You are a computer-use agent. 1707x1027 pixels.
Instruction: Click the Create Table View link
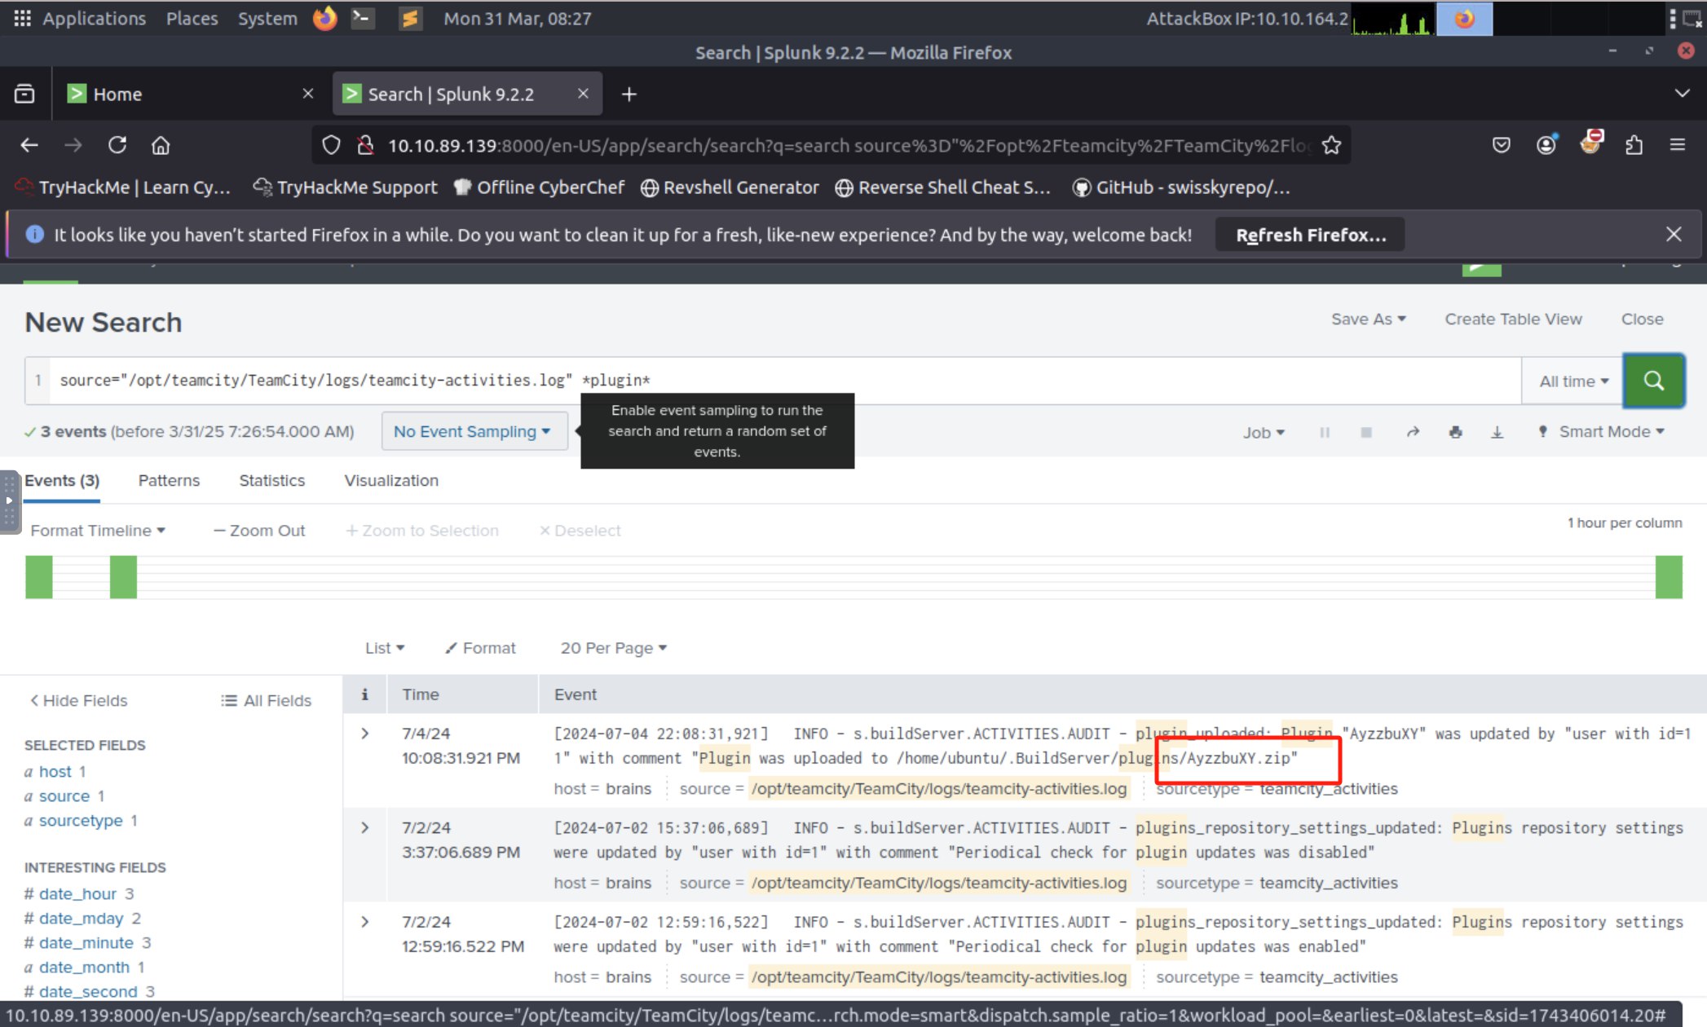pyautogui.click(x=1513, y=319)
